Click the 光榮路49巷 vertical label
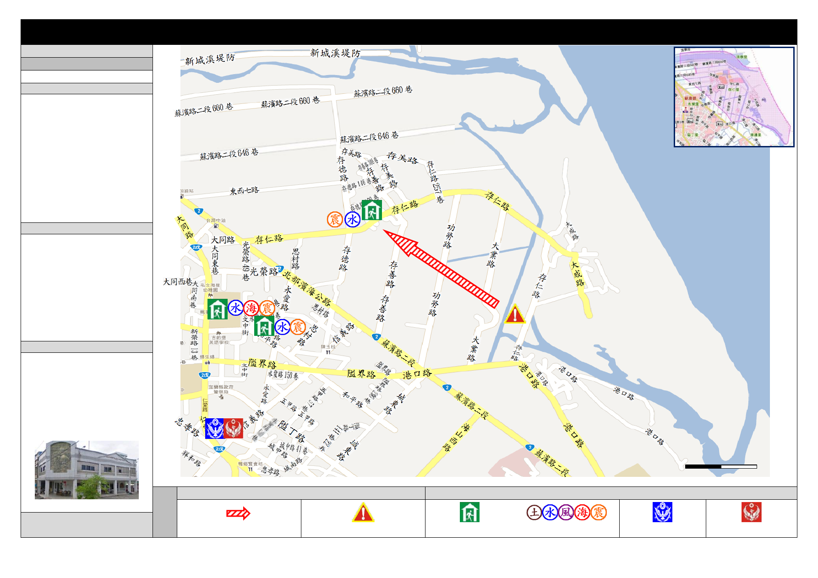818x578 pixels. coord(246,261)
